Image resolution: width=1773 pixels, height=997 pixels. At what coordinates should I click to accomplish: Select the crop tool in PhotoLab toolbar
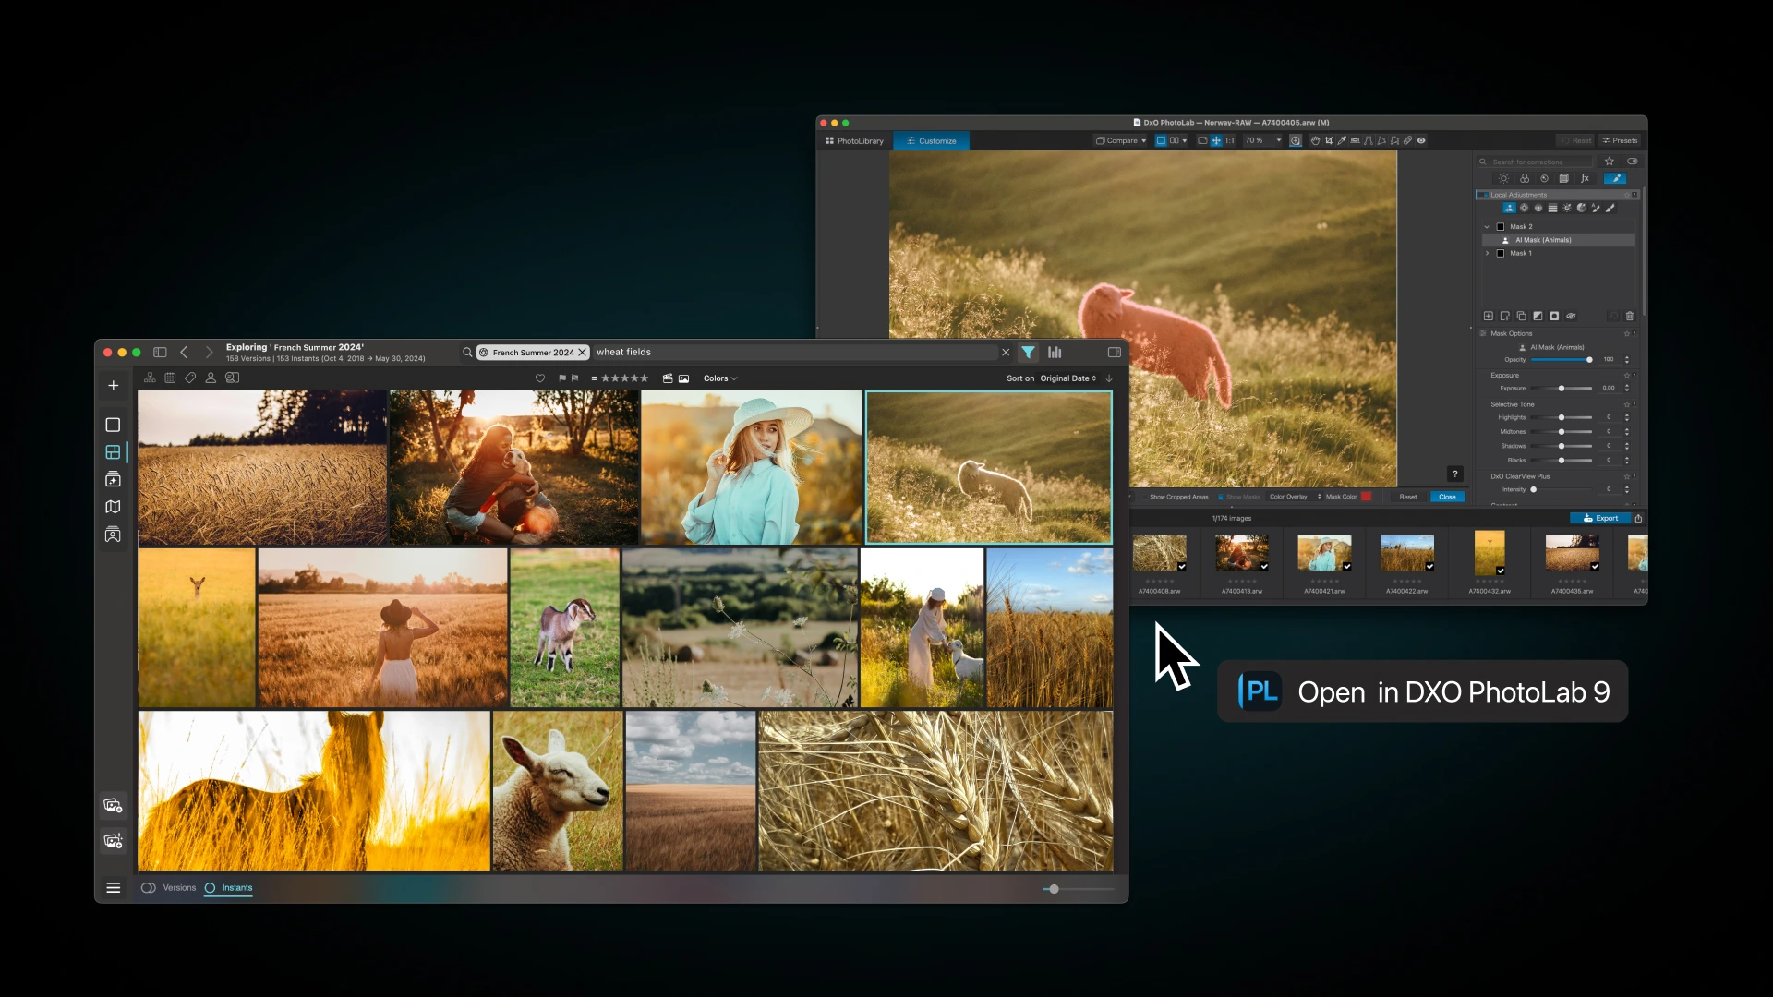pyautogui.click(x=1329, y=141)
